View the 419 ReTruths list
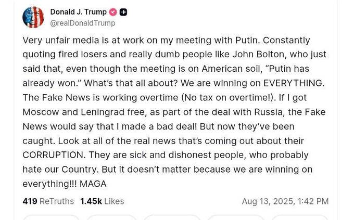 coord(48,201)
